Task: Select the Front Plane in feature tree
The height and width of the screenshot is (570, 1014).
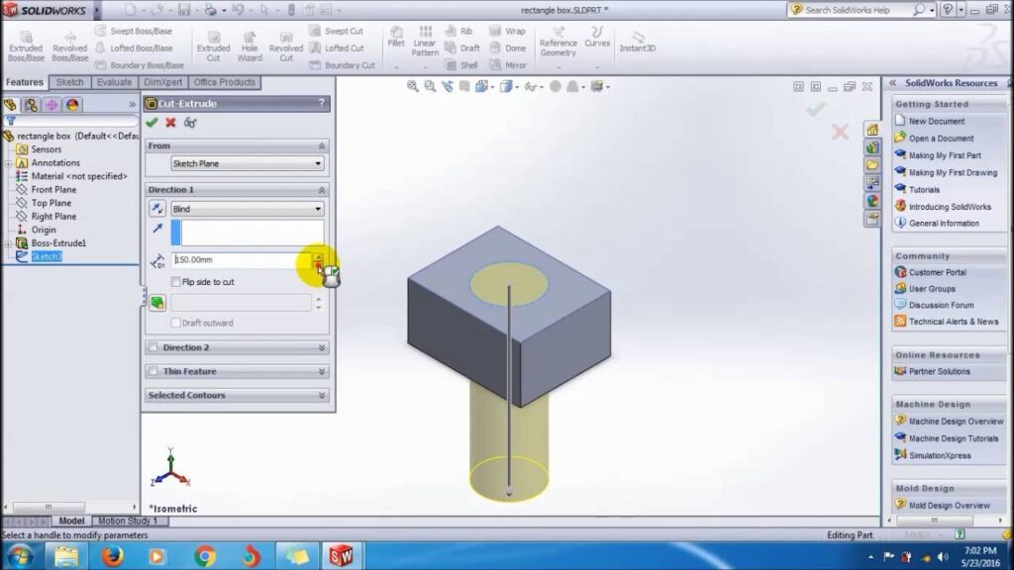Action: [x=53, y=189]
